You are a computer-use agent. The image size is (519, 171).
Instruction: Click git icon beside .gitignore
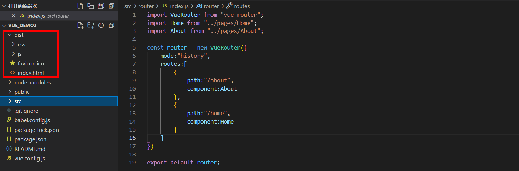pyautogui.click(x=9, y=111)
